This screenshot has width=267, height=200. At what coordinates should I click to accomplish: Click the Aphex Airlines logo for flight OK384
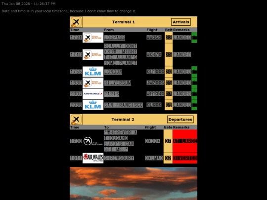(x=93, y=141)
